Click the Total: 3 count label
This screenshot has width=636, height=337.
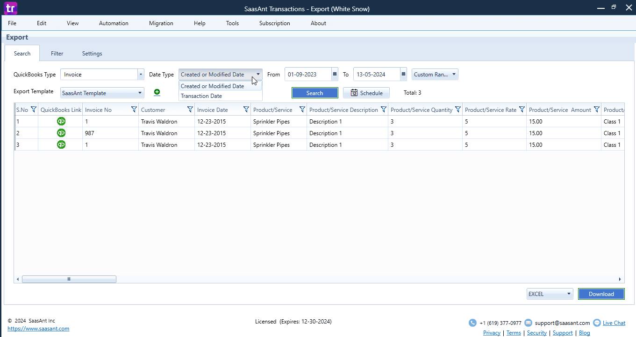coord(412,93)
